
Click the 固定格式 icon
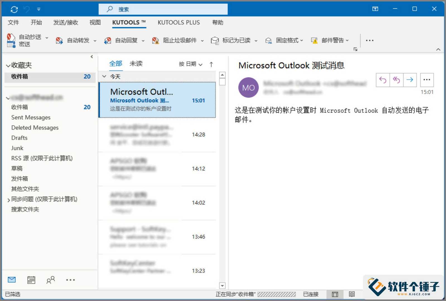point(268,41)
